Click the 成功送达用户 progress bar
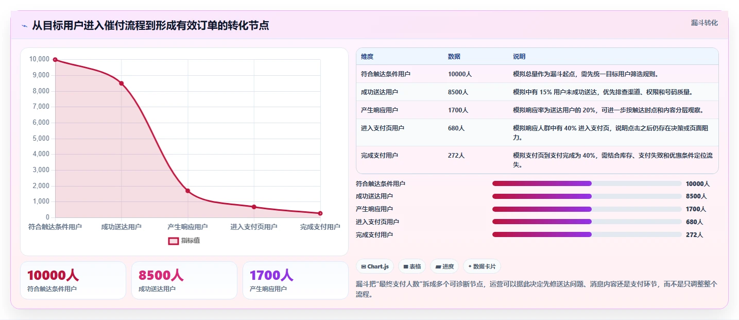 [x=587, y=196]
